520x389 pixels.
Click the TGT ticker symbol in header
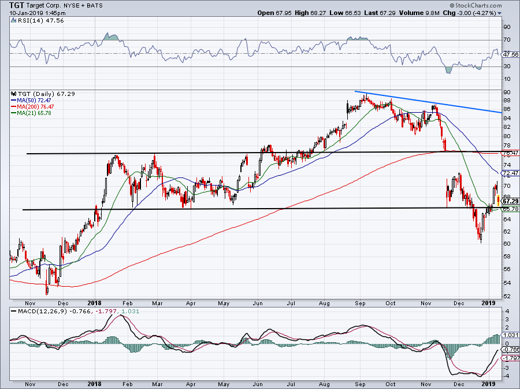pos(17,5)
